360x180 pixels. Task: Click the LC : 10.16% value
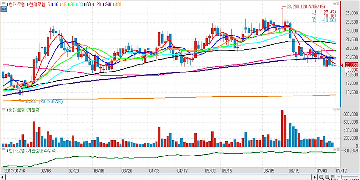click(324, 16)
